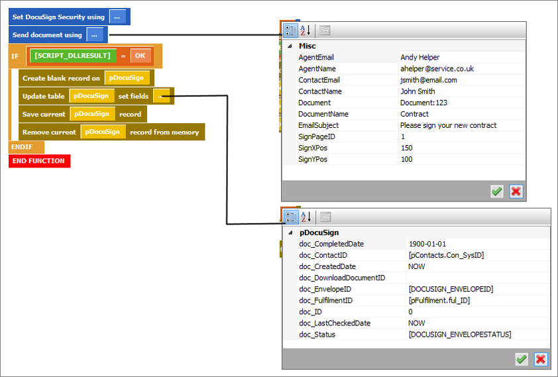Edit AgentEmail value Andy Helper

[461, 57]
